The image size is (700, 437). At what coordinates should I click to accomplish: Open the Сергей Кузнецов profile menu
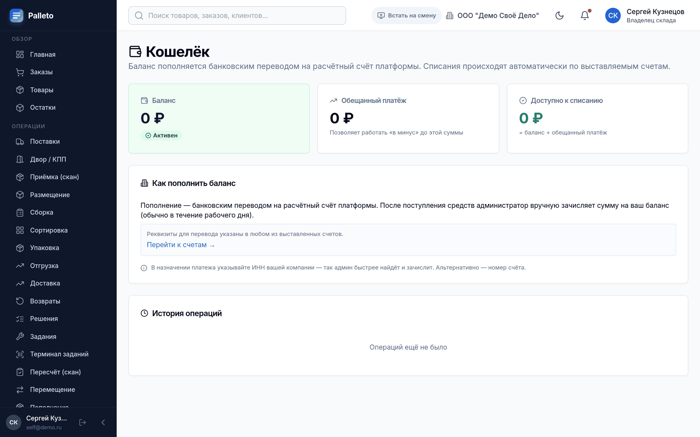tap(645, 16)
